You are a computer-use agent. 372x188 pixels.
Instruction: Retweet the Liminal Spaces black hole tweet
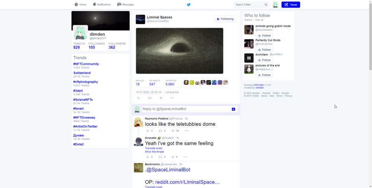[x=150, y=98]
